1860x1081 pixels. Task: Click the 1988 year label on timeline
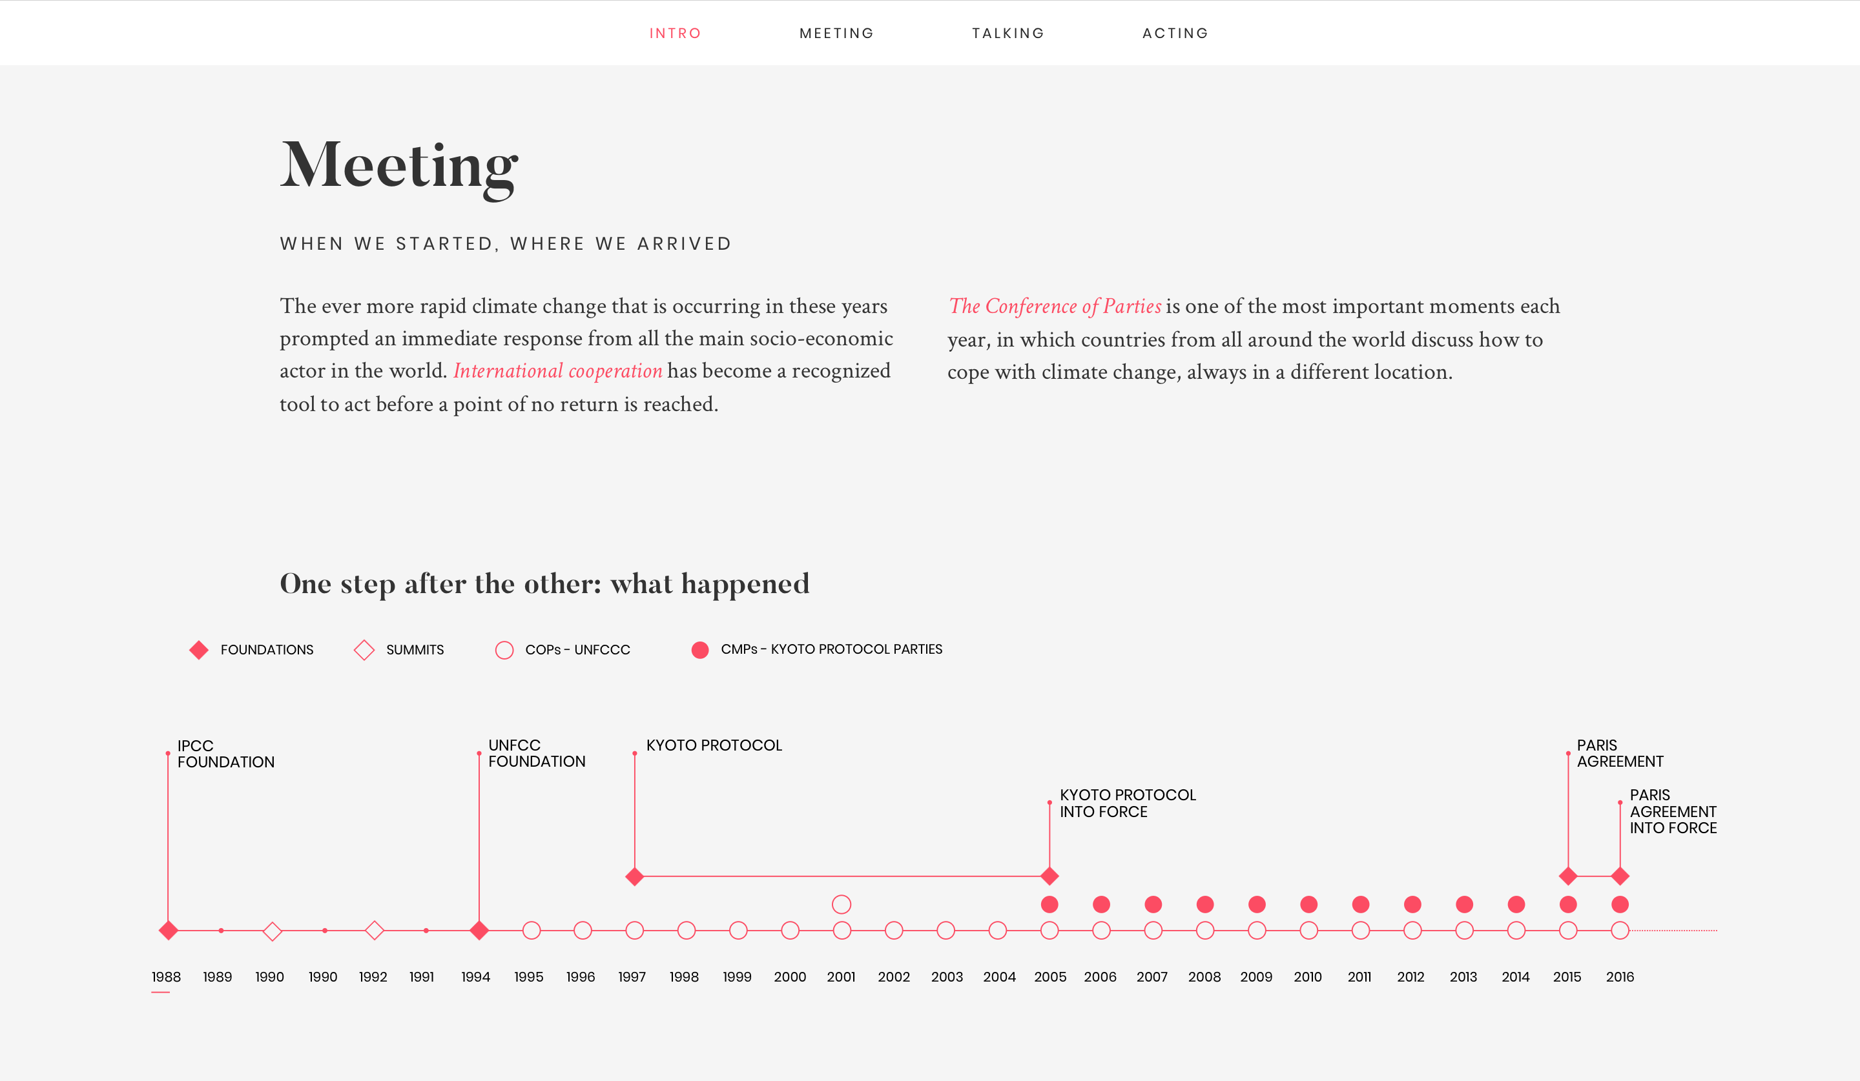[x=166, y=977]
